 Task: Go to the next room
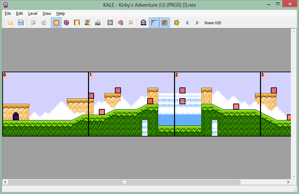[197, 23]
